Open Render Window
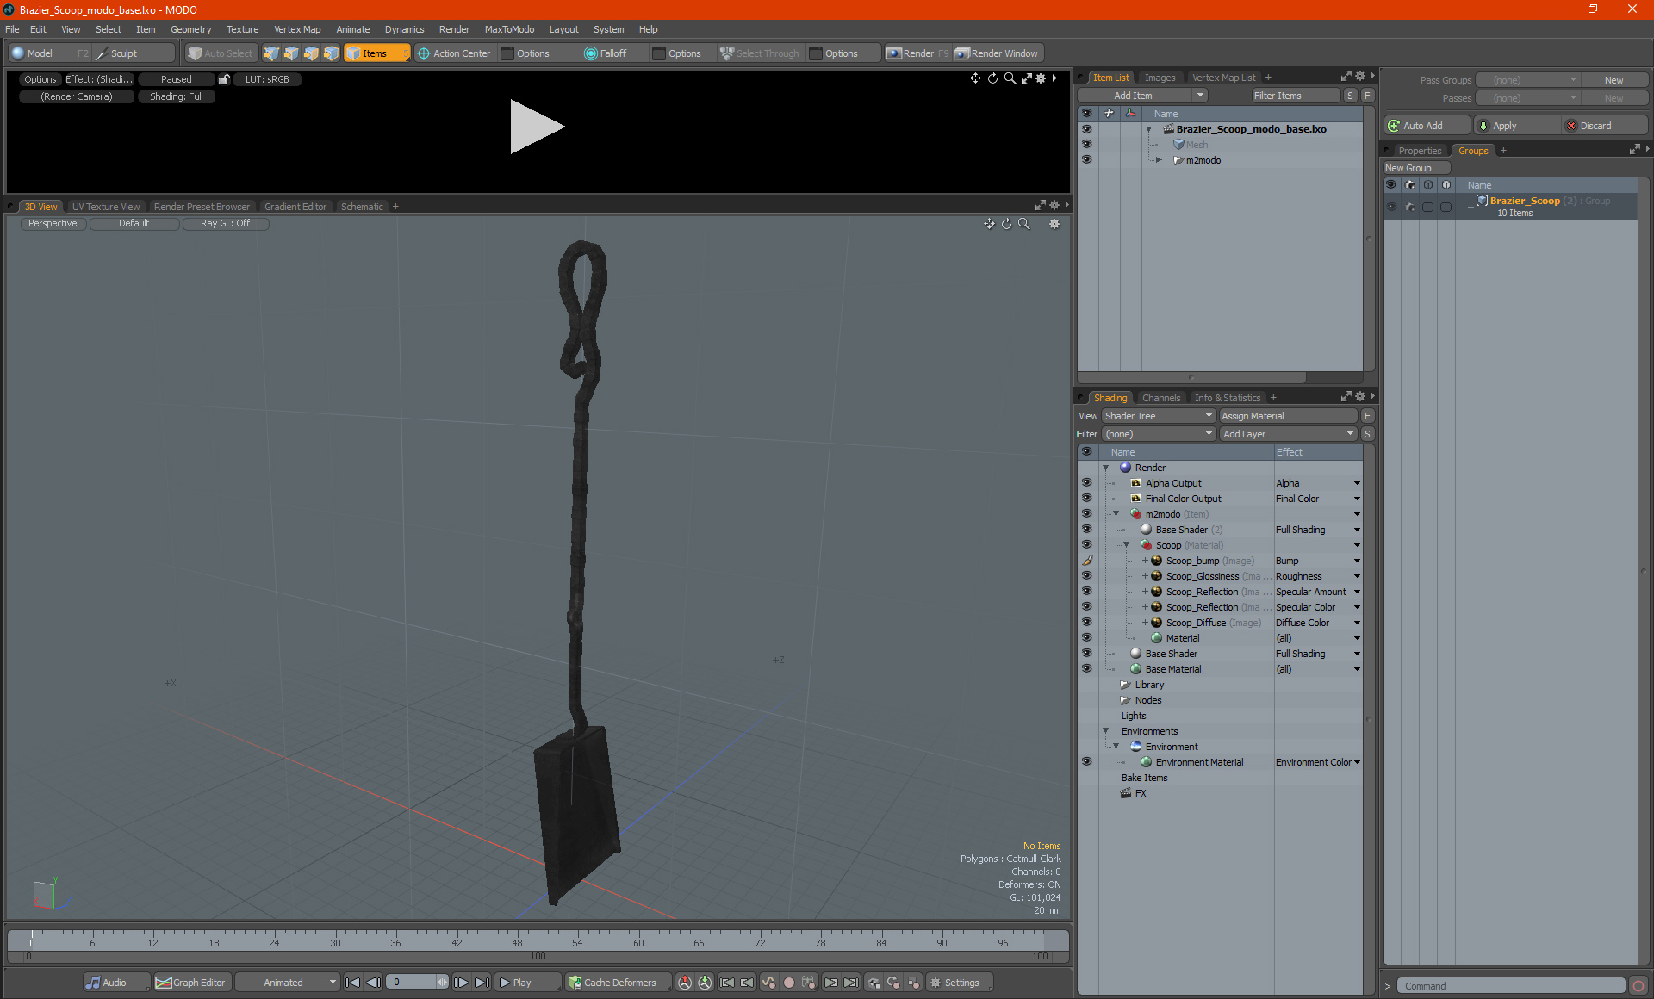 (x=998, y=53)
